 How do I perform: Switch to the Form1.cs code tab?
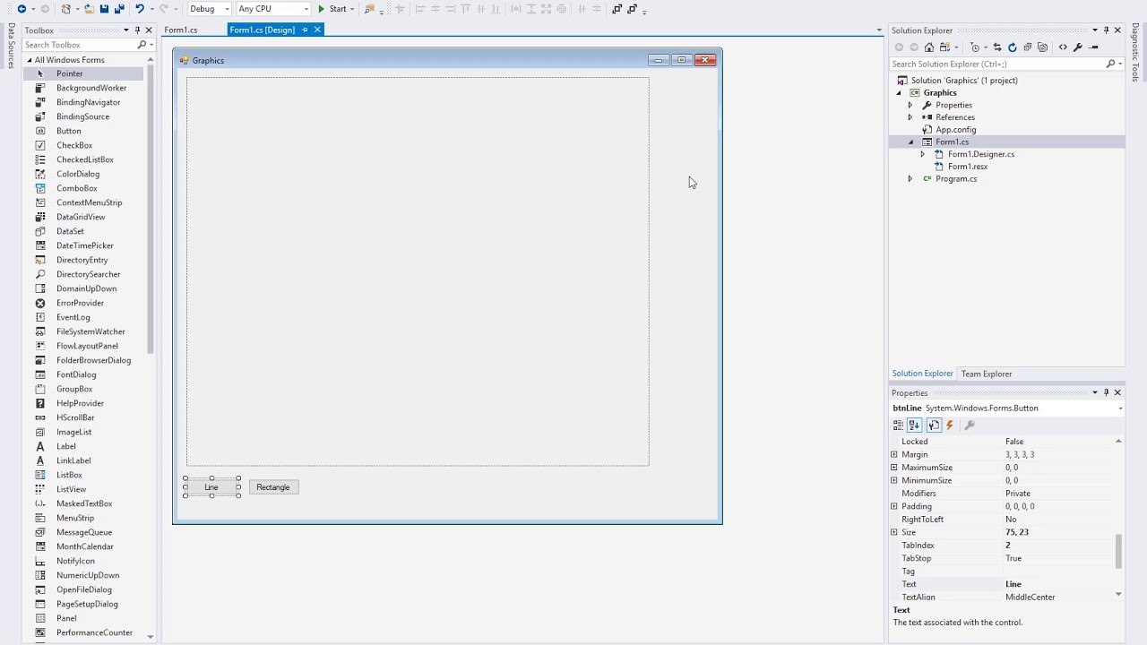click(181, 30)
